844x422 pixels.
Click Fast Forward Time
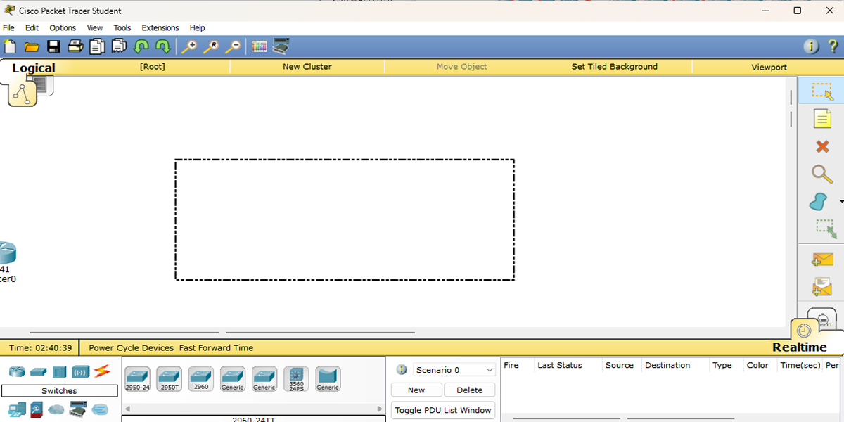pos(216,348)
